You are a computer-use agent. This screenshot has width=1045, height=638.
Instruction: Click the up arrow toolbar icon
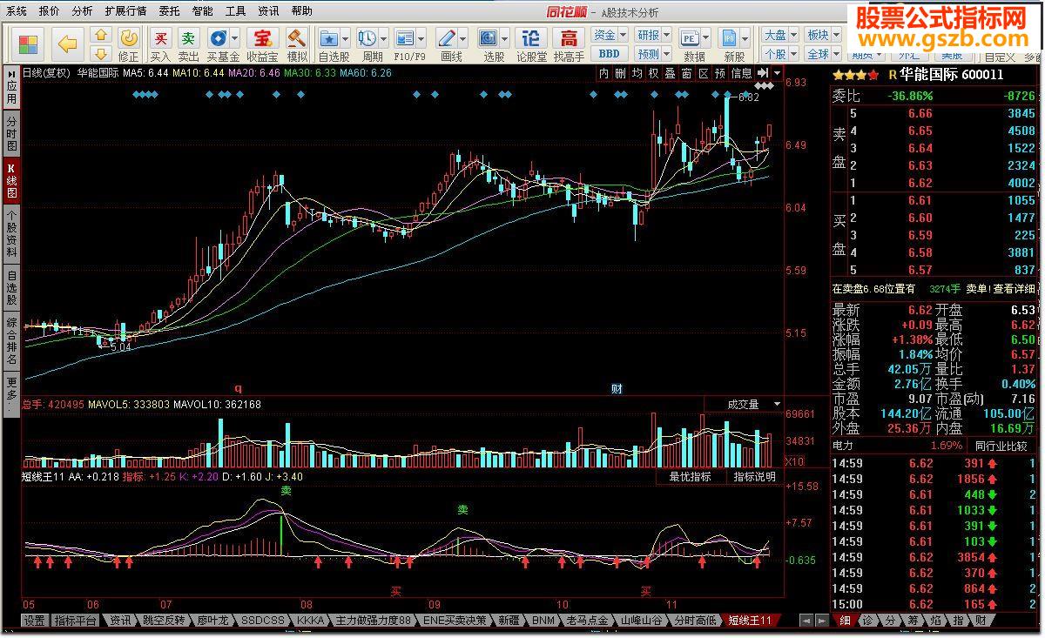(100, 36)
